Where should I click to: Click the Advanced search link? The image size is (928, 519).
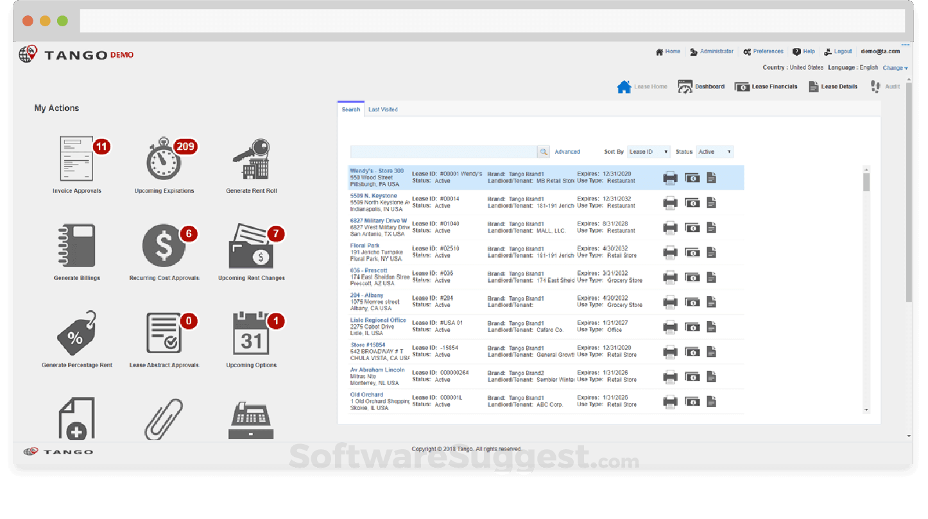569,151
